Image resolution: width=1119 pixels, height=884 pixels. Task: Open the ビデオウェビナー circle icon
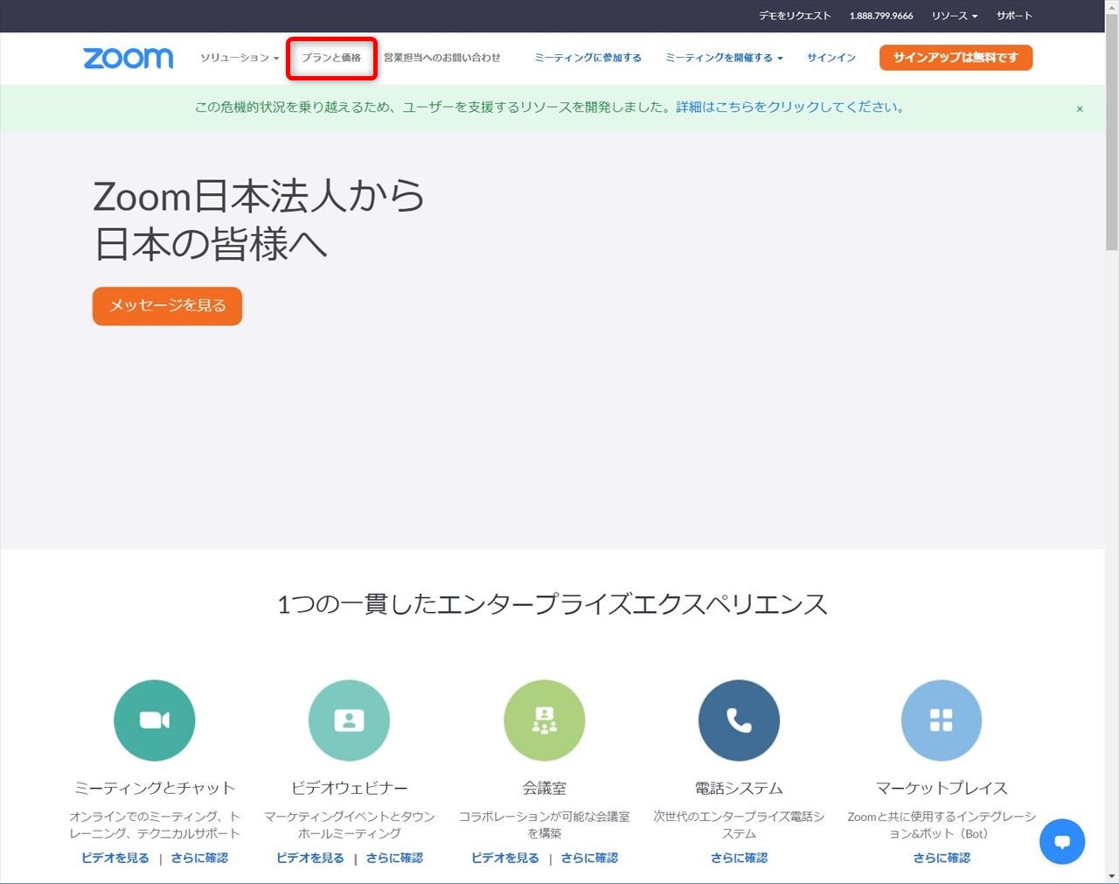(x=349, y=720)
